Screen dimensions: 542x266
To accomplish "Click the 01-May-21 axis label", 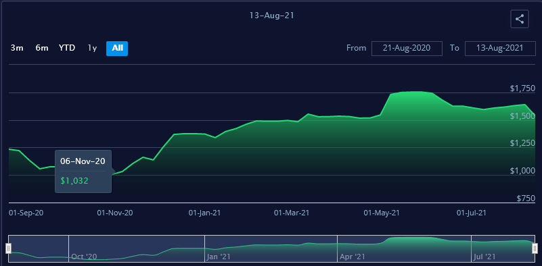I will point(382,213).
